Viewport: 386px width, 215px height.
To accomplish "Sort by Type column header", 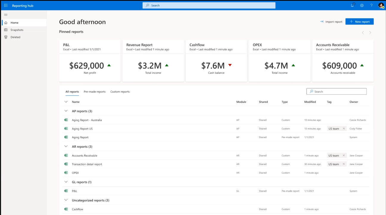I will (x=285, y=102).
